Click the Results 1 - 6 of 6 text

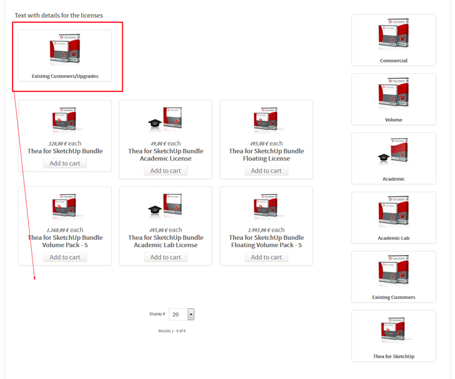coord(172,331)
